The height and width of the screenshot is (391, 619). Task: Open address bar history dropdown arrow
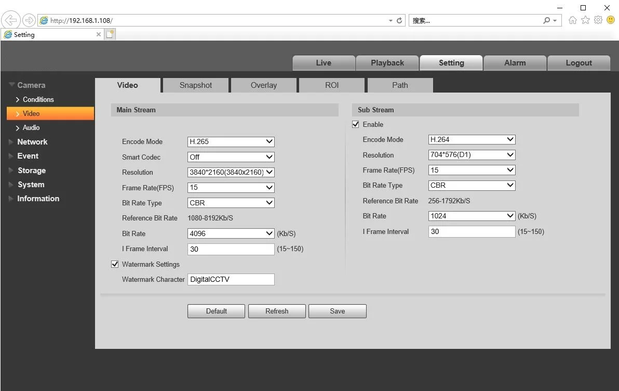(391, 21)
